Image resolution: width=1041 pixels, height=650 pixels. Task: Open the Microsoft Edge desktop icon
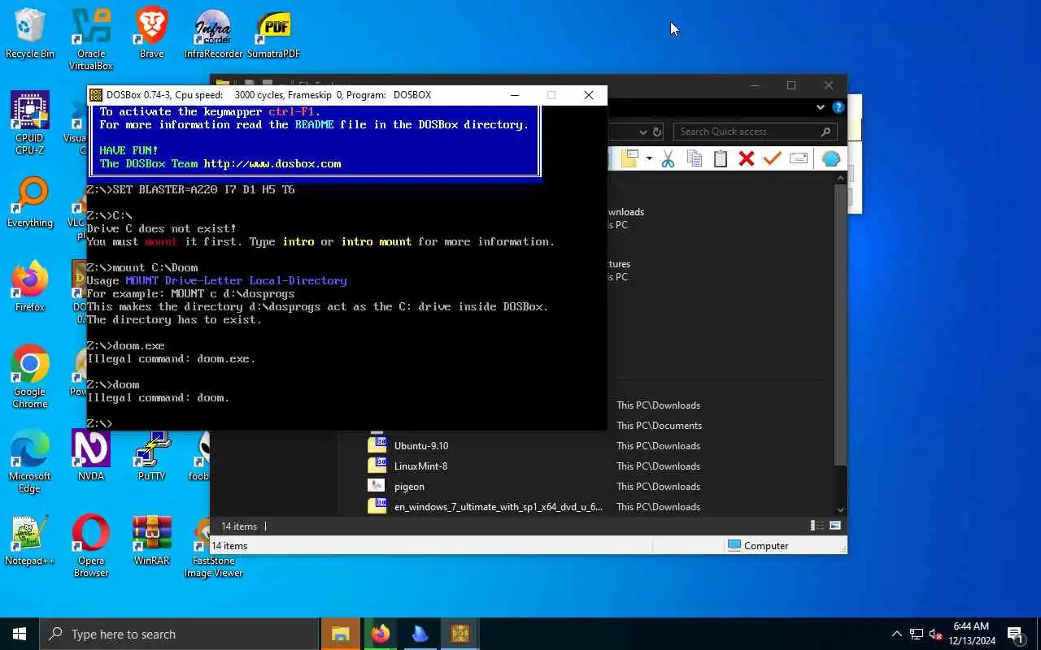coord(30,461)
